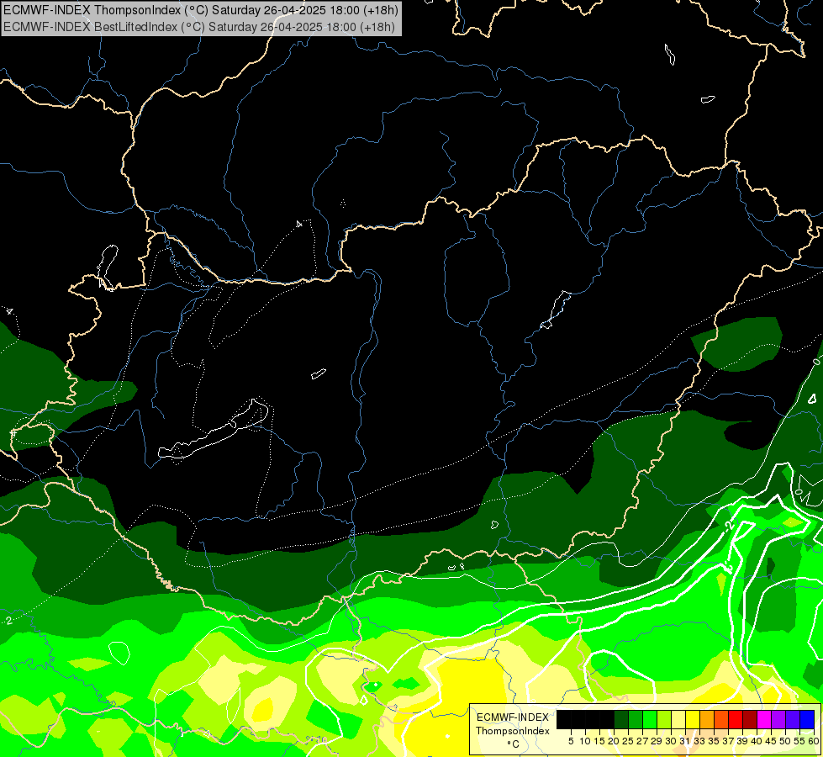Select the medium green 25–27 legend swatch
The height and width of the screenshot is (757, 823).
[636, 719]
